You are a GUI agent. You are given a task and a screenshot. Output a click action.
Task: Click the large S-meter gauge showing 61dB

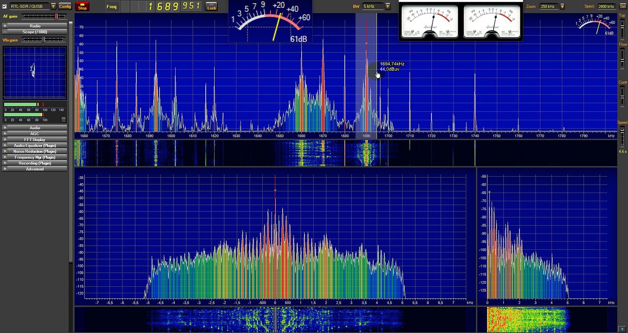270,21
